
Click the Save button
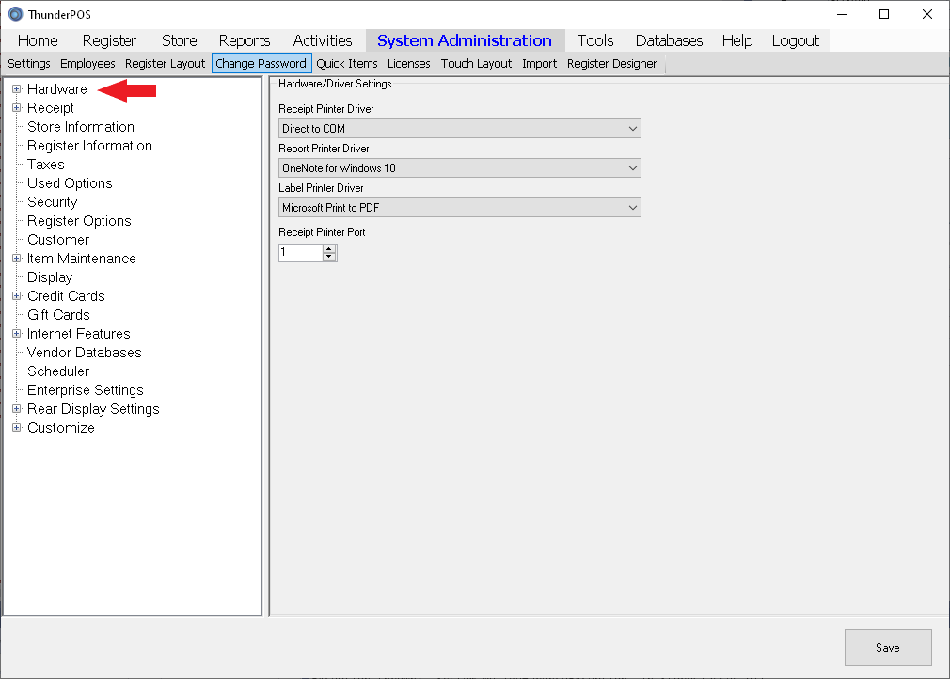click(x=887, y=647)
